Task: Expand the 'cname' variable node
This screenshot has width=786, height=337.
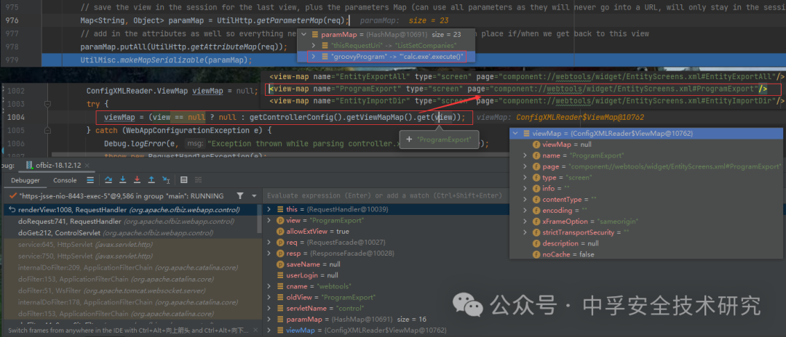Action: click(x=269, y=286)
